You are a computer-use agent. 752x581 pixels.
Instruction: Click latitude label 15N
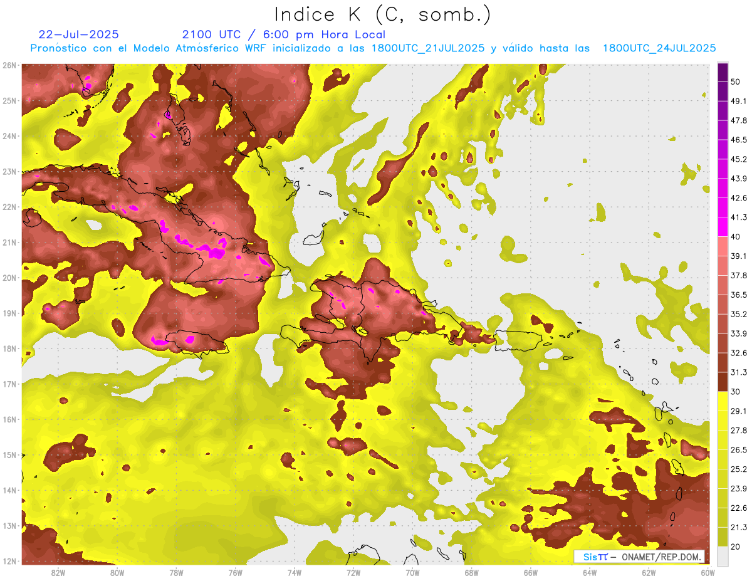9,455
